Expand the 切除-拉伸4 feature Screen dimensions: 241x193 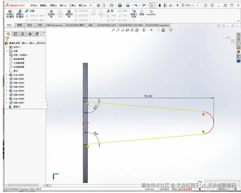point(6,83)
